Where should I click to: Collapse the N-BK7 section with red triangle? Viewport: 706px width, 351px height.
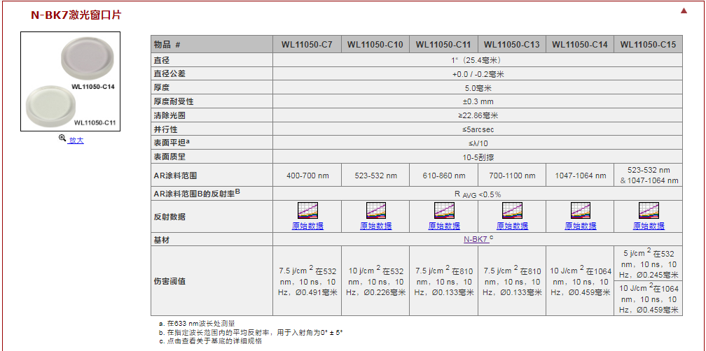point(684,11)
